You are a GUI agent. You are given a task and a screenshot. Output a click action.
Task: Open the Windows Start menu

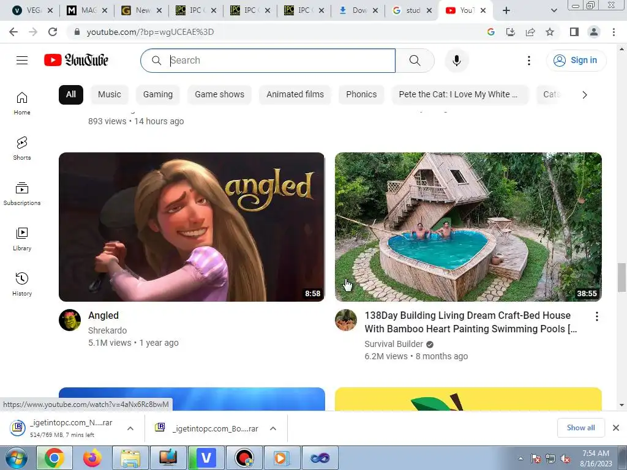pos(17,458)
